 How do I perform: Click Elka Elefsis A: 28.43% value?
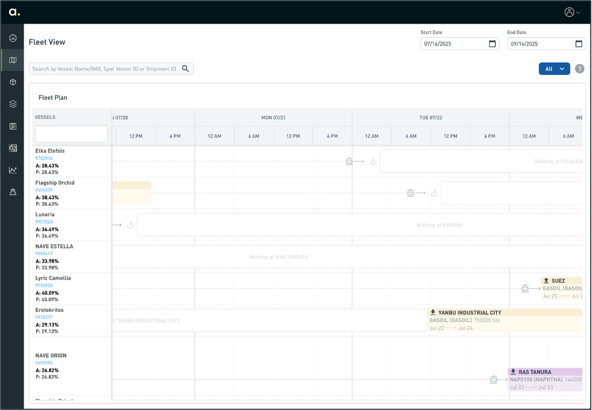(x=47, y=166)
